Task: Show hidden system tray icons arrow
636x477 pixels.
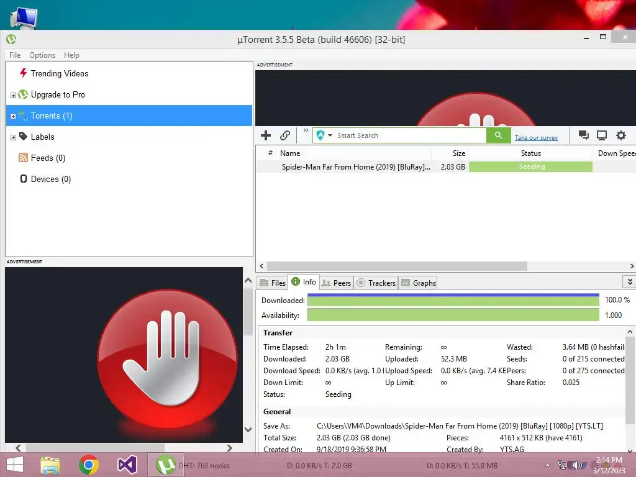Action: (547, 465)
